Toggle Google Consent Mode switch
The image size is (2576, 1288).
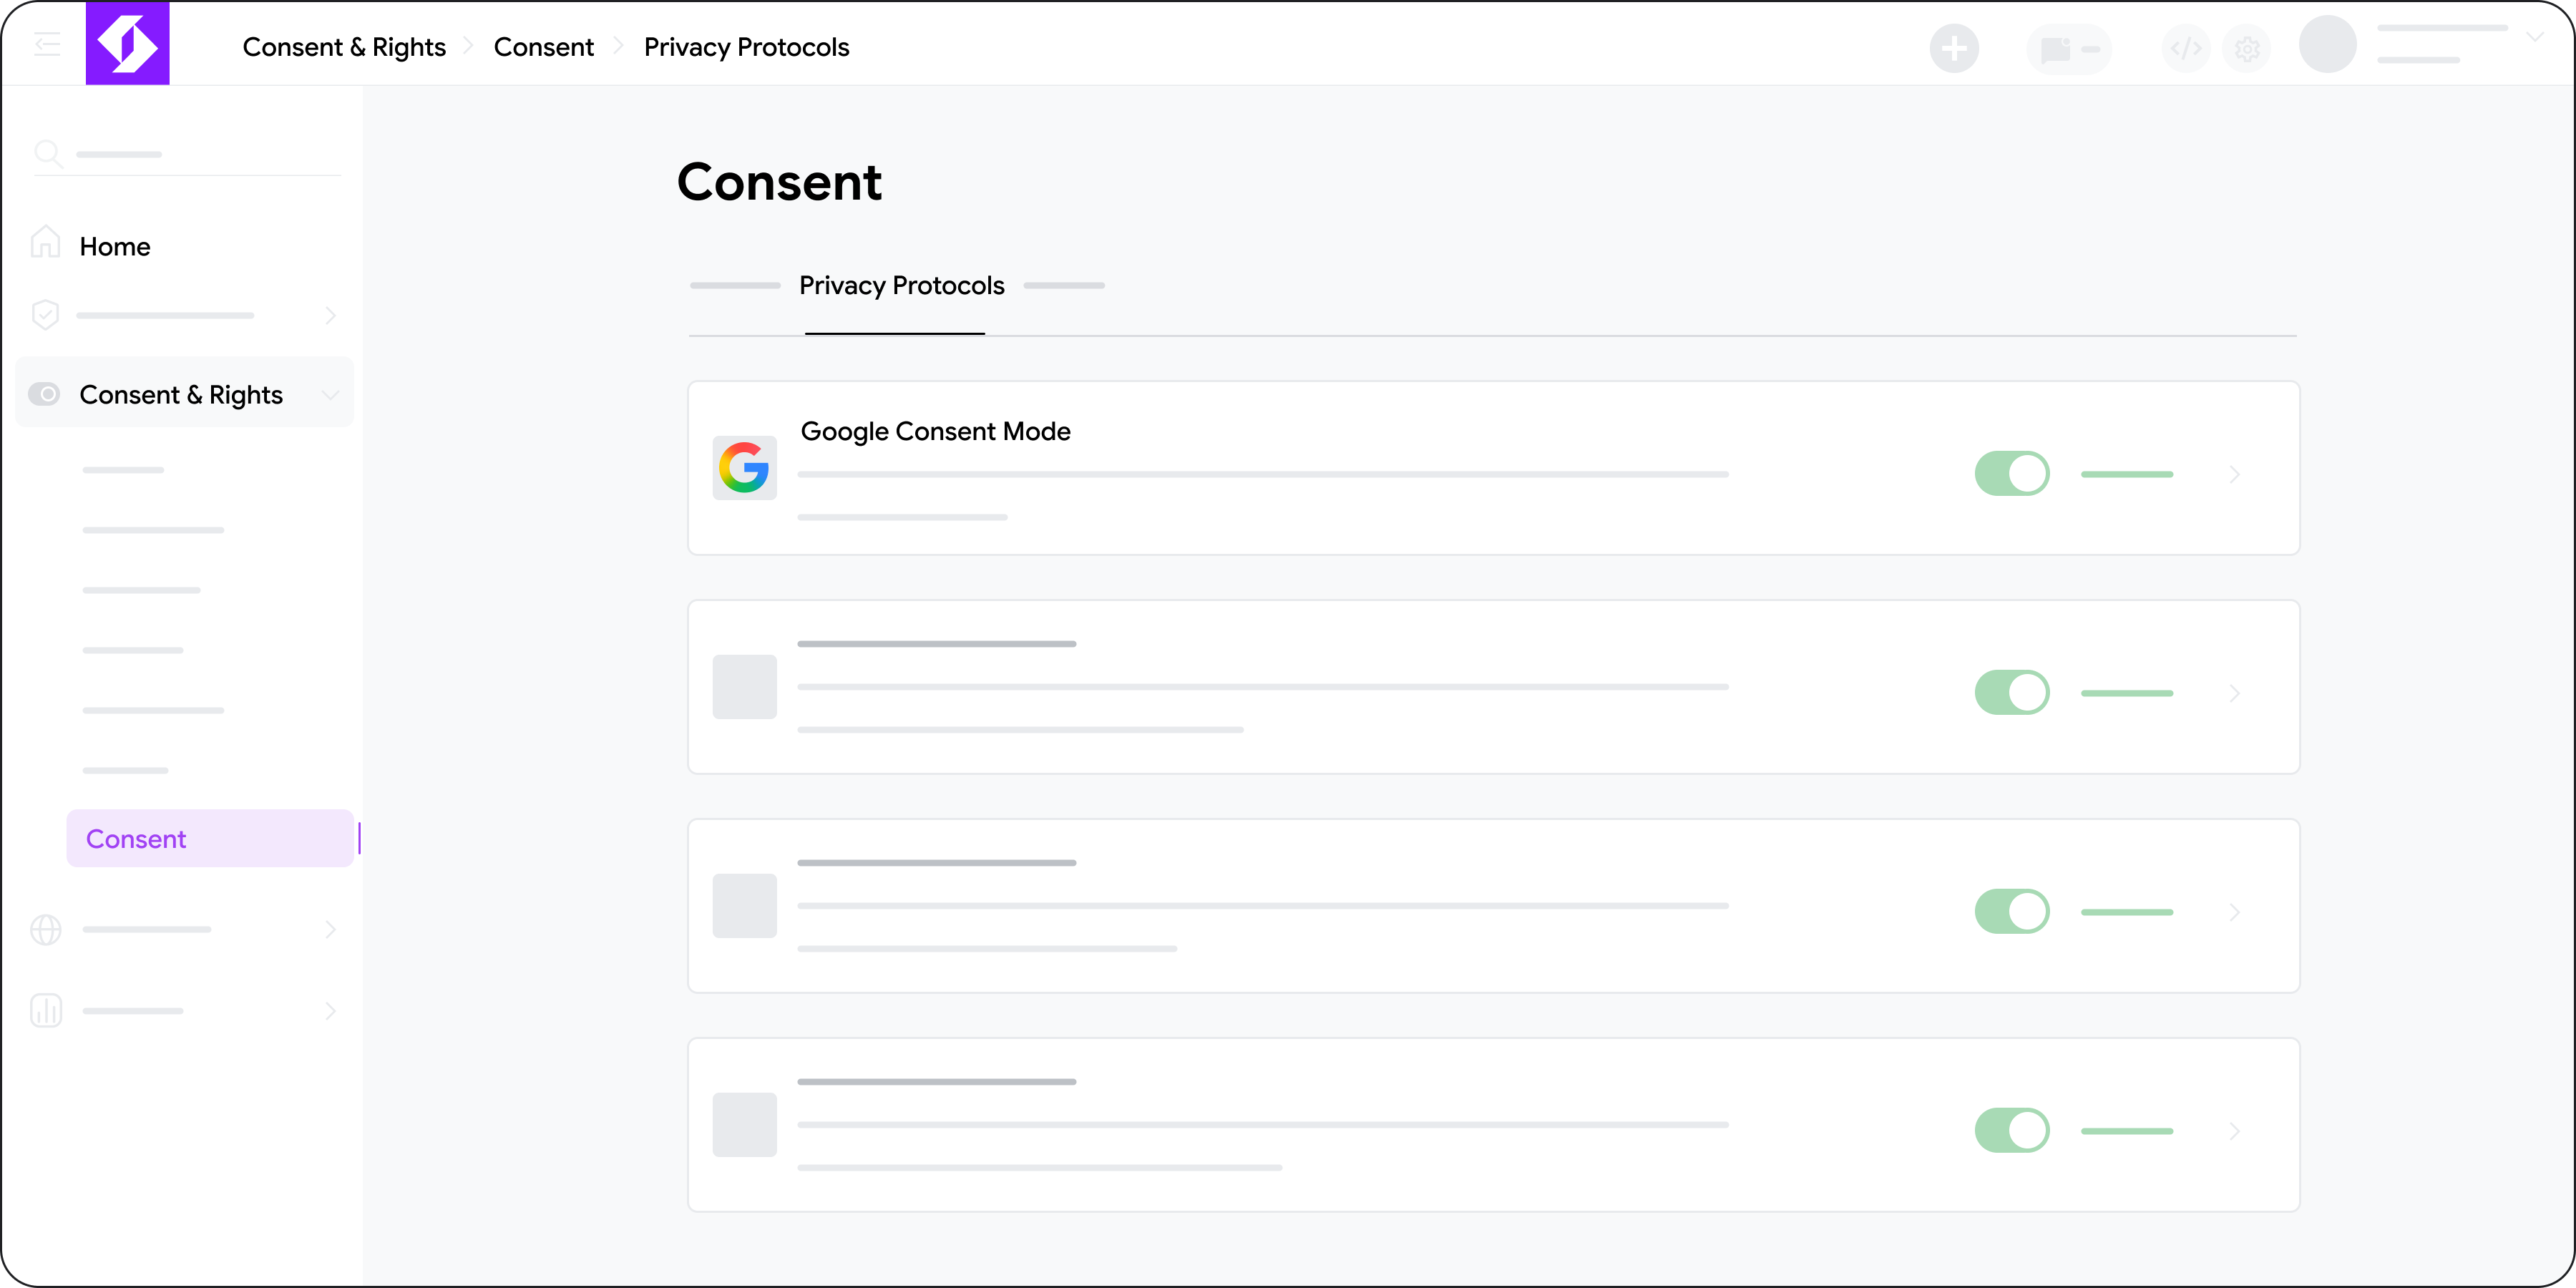pyautogui.click(x=2012, y=474)
